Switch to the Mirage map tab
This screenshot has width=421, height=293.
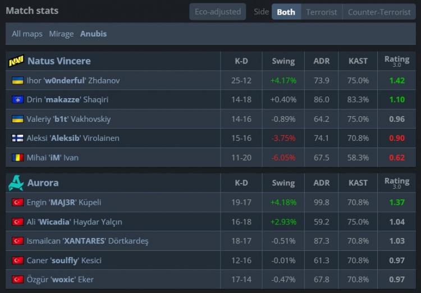tap(61, 34)
